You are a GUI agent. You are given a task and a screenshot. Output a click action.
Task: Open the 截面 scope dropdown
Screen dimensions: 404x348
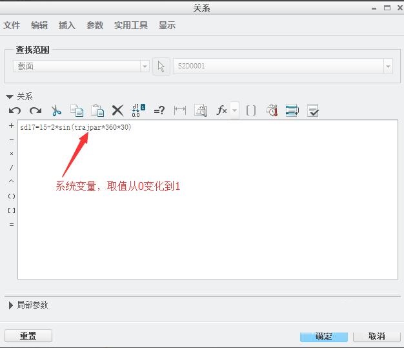(145, 67)
